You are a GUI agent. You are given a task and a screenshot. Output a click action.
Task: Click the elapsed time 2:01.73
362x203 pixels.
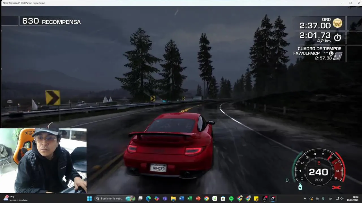(315, 35)
